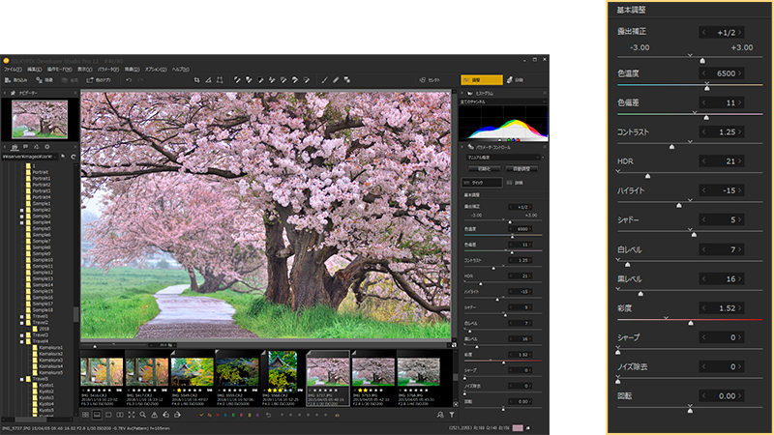Open the 現像 menu
Screen dimensions: 774x435
(x=133, y=70)
